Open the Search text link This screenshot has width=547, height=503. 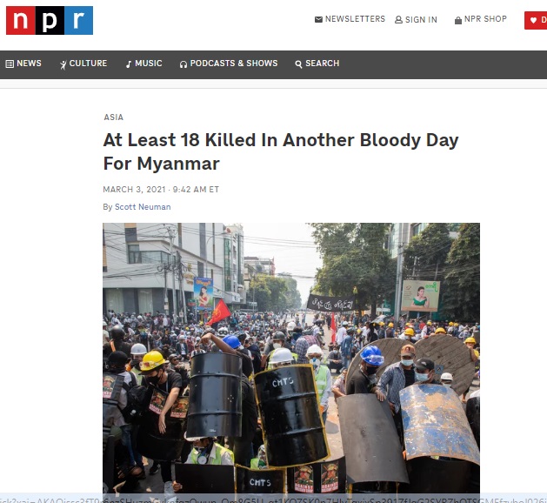323,64
